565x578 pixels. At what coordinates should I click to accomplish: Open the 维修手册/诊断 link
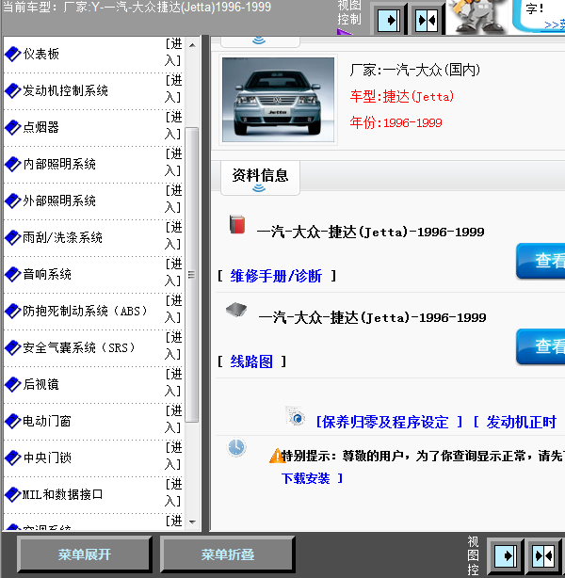(276, 276)
